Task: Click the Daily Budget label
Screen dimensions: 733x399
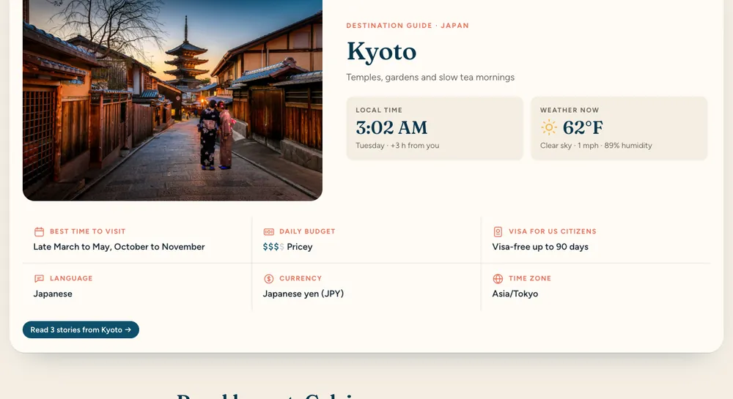Action: pos(307,231)
